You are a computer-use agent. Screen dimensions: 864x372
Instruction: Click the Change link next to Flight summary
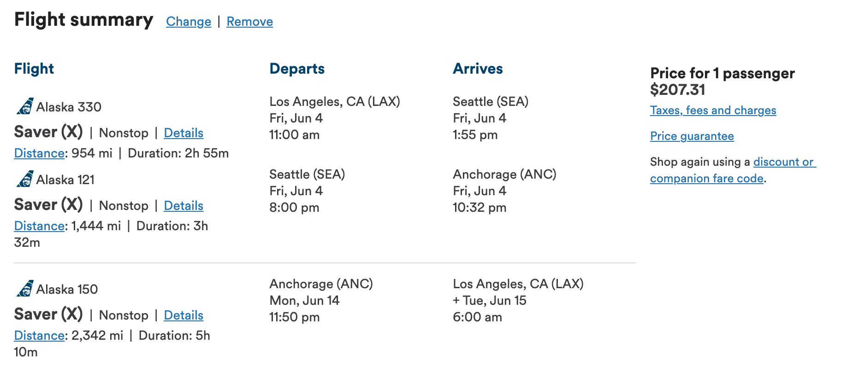click(x=189, y=22)
